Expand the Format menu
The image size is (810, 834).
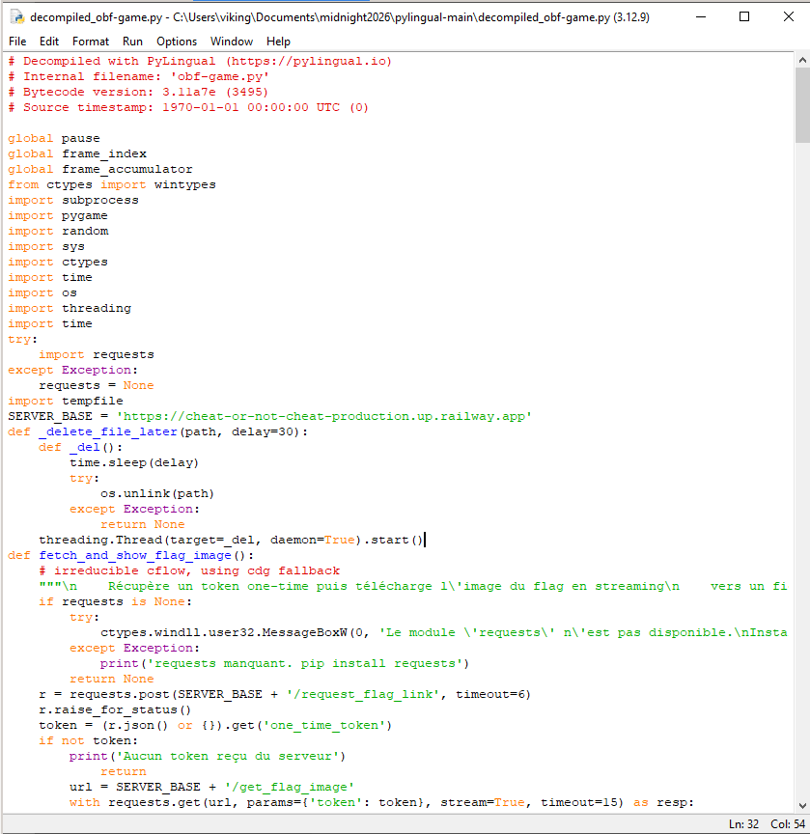[91, 42]
